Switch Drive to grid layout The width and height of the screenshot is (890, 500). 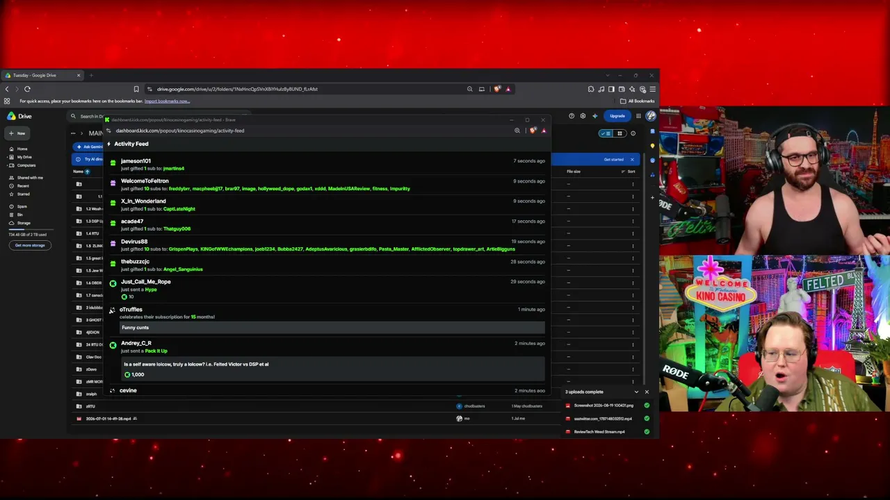click(620, 133)
